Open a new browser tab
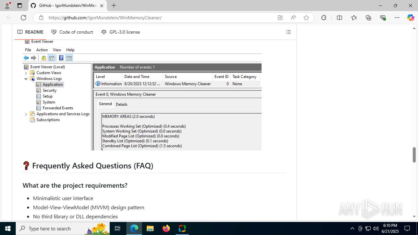This screenshot has height=235, width=418. click(114, 6)
